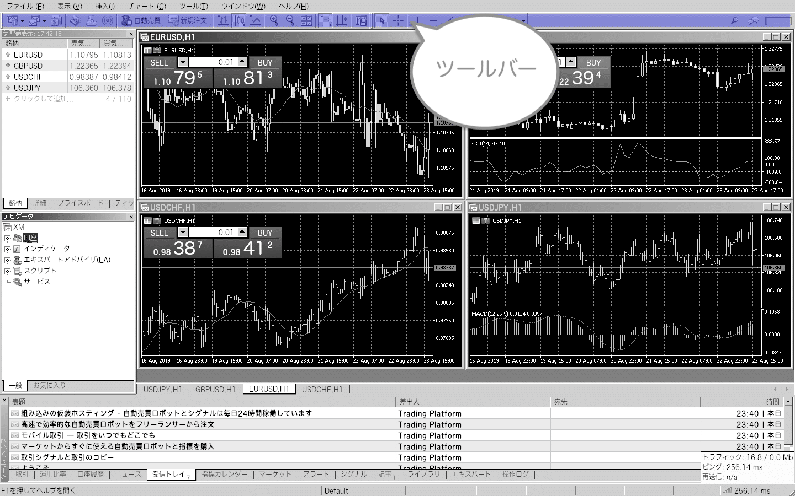Click the connection signal bars in the status bar
Screen dimensions: 795x496
727,490
